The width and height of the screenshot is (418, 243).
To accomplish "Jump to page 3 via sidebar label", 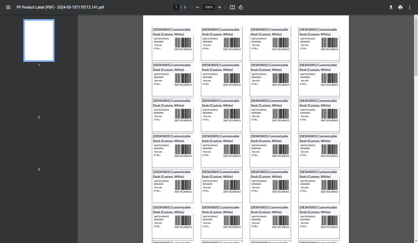I will point(39,169).
